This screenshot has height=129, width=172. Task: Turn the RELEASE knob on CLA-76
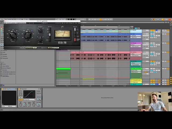click(x=40, y=39)
